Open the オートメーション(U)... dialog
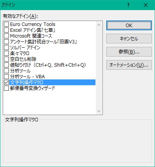Viewport: 155px width, 167px height. click(129, 65)
